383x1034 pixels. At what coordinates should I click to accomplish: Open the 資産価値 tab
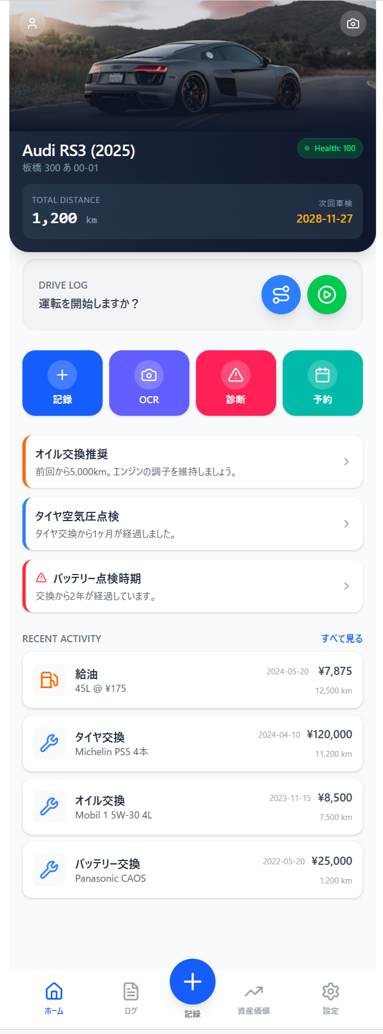[x=254, y=998]
